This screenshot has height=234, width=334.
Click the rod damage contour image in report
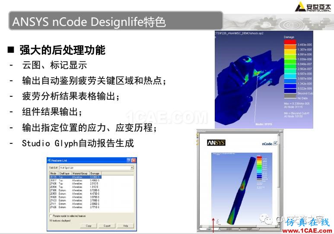coord(242,188)
